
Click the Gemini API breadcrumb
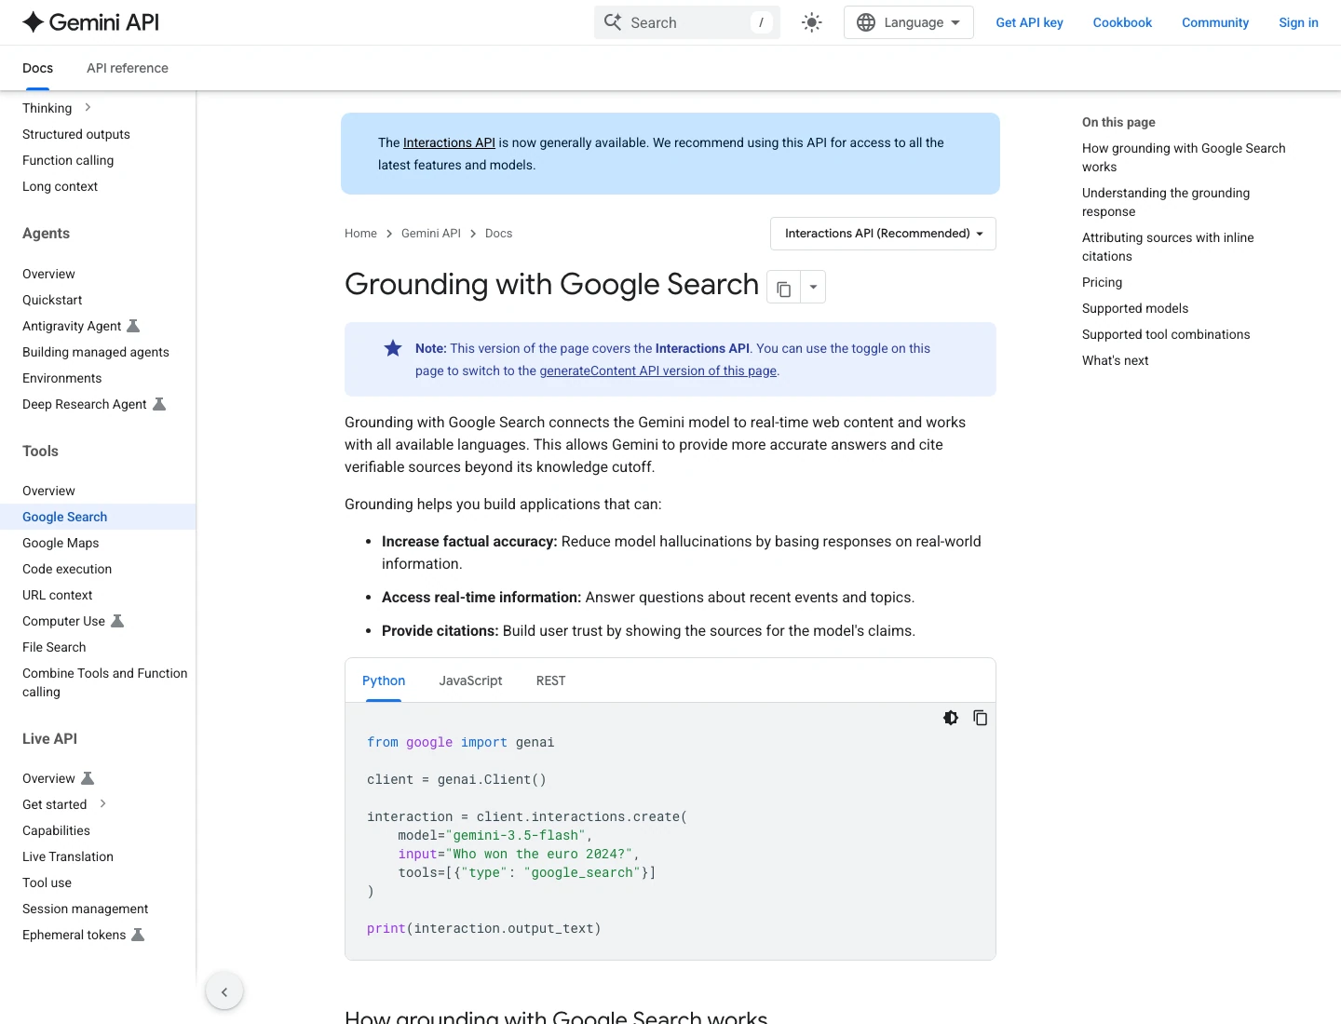431,234
